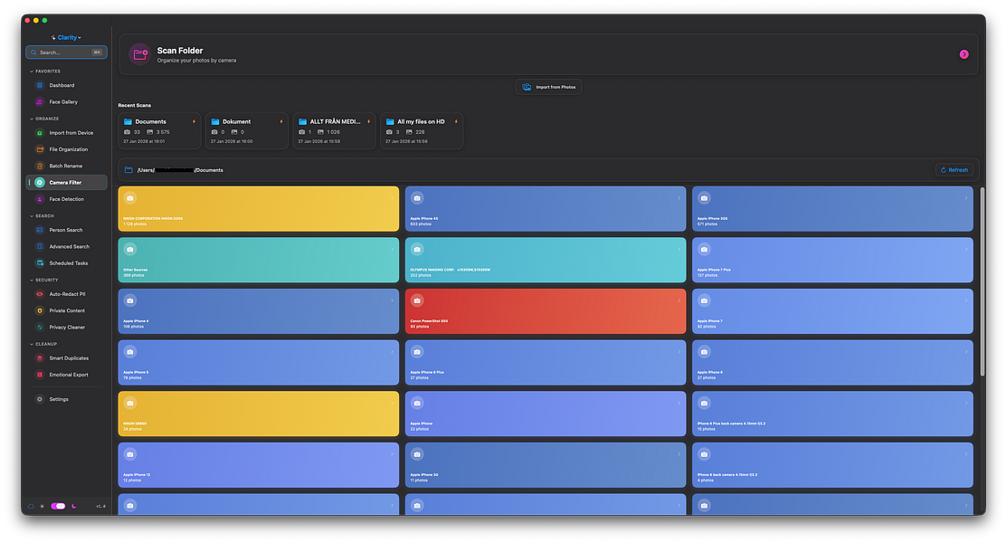Select the Camera Filter sidebar icon
This screenshot has width=1007, height=543.
tap(39, 183)
